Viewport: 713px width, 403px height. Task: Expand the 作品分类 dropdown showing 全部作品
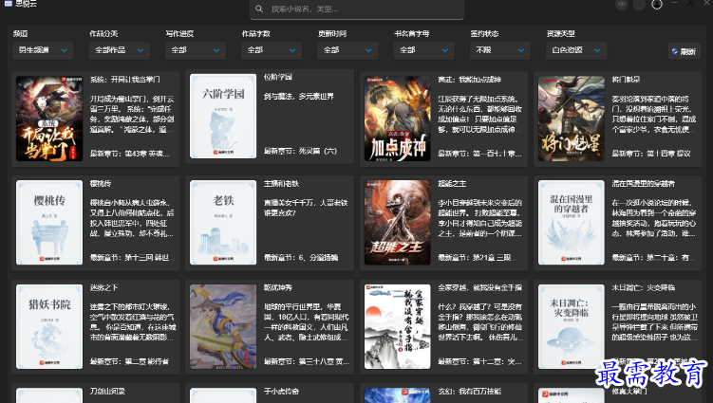119,50
